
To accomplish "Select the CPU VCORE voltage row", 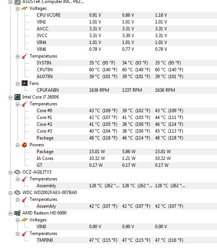I will (126, 15).
